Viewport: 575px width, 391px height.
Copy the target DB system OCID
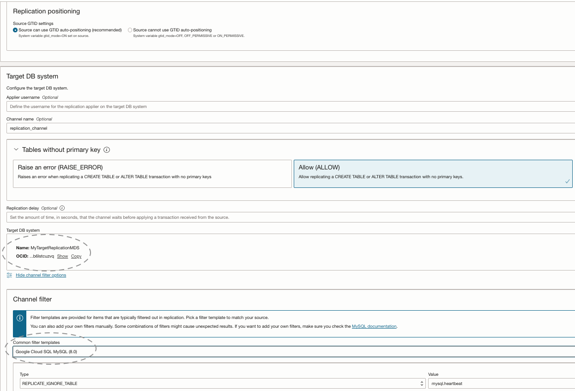click(76, 256)
